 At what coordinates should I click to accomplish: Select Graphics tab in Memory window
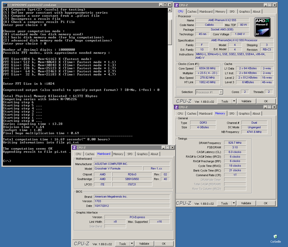[x=244, y=114]
